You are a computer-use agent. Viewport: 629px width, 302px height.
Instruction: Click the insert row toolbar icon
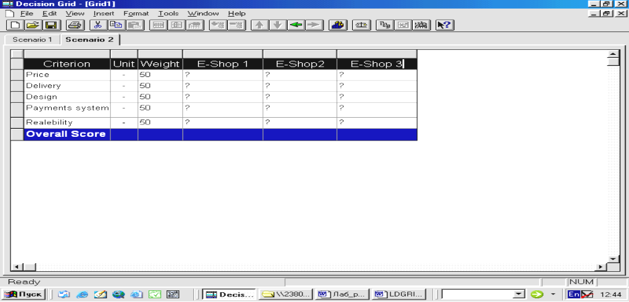click(x=218, y=25)
